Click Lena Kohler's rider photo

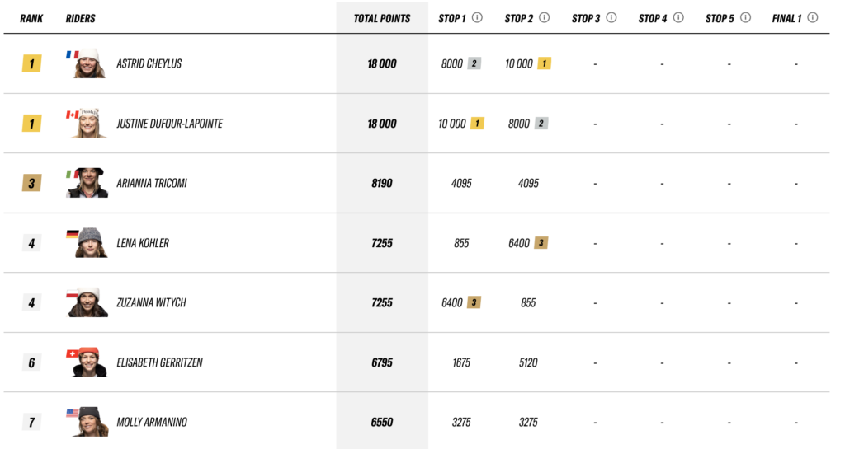(87, 242)
